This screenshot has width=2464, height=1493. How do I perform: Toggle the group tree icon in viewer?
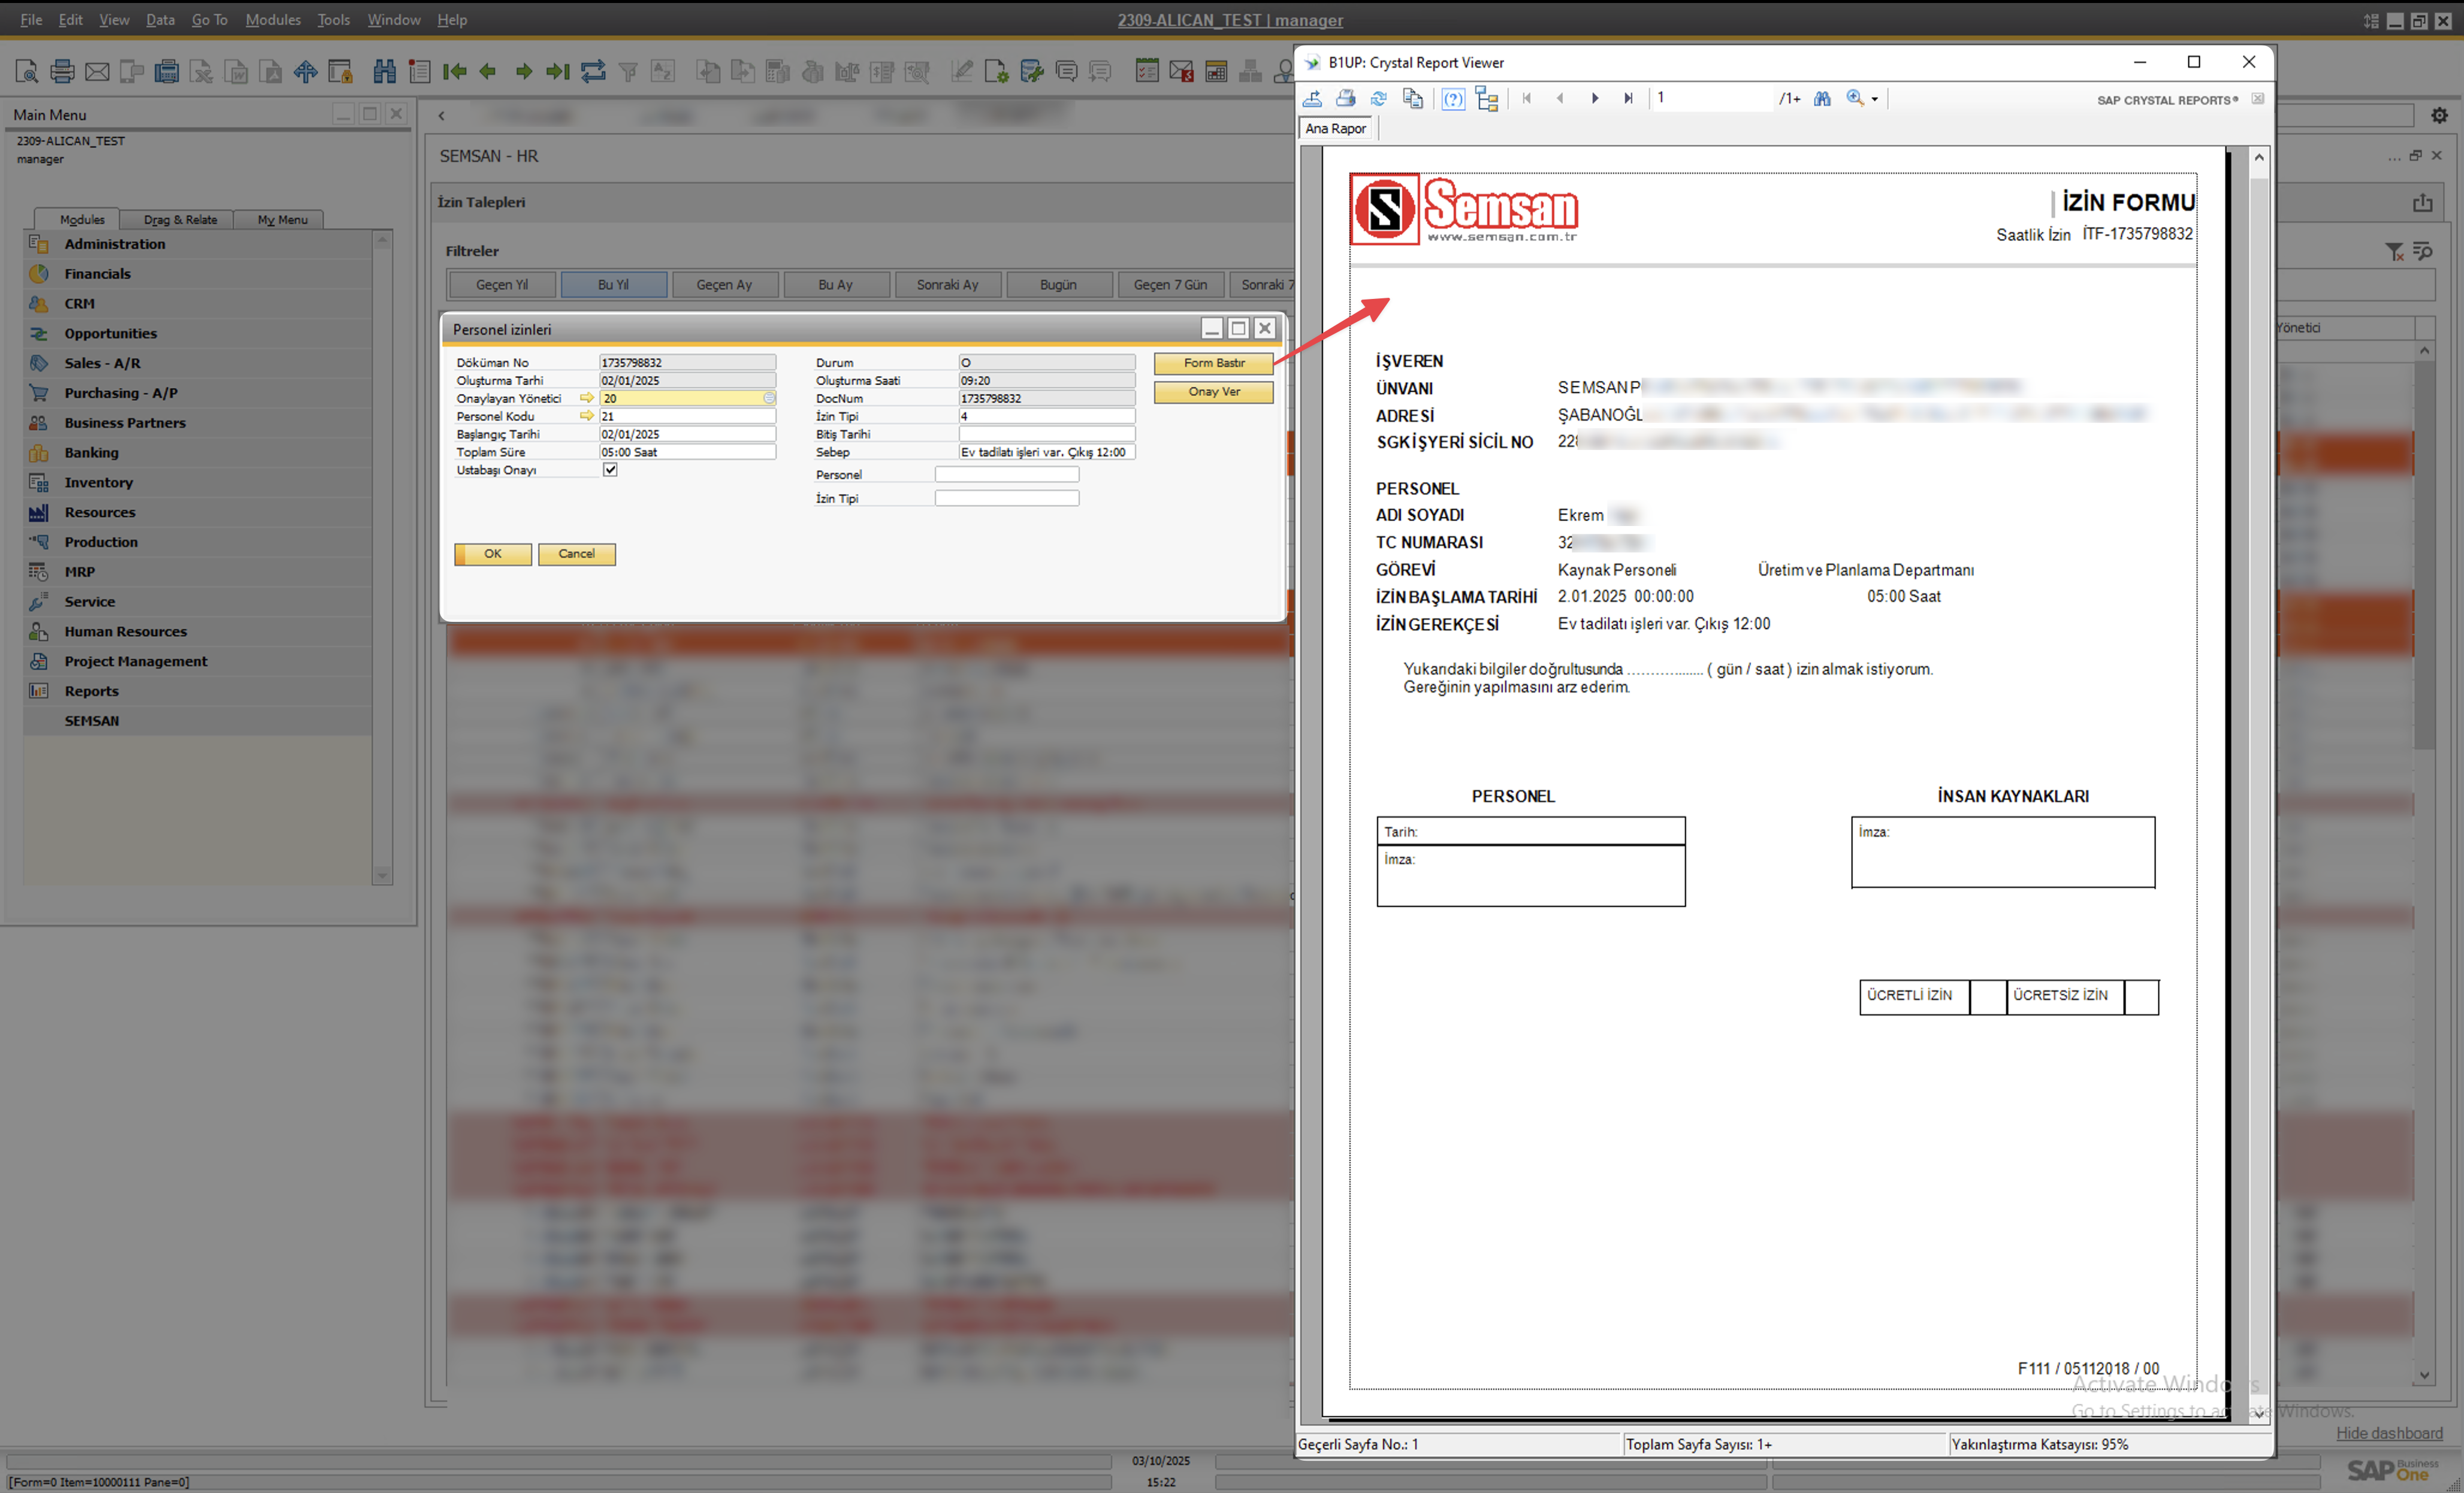(1487, 98)
